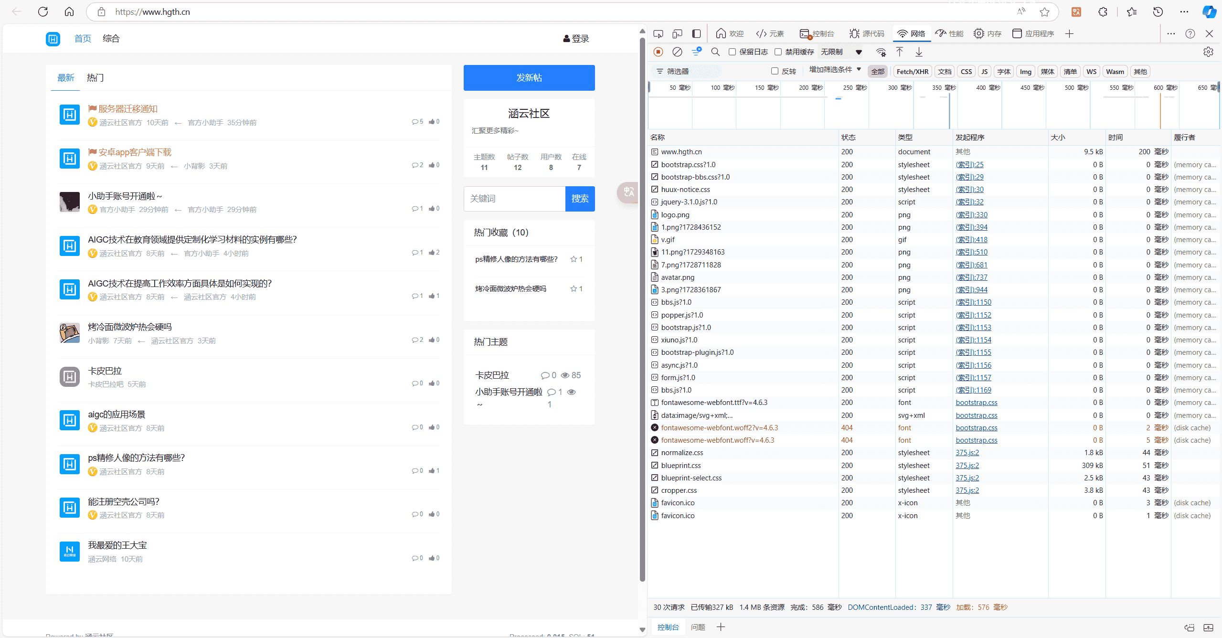
Task: Export HAR file download arrow icon
Action: [919, 52]
